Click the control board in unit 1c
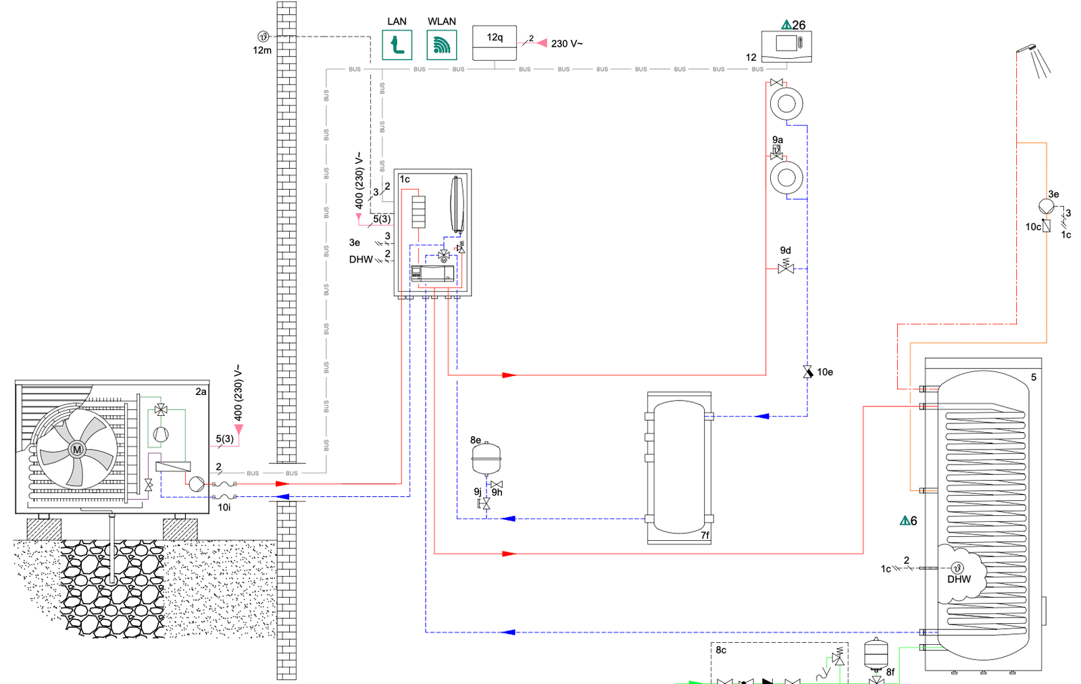Image resolution: width=1081 pixels, height=684 pixels. pyautogui.click(x=432, y=274)
